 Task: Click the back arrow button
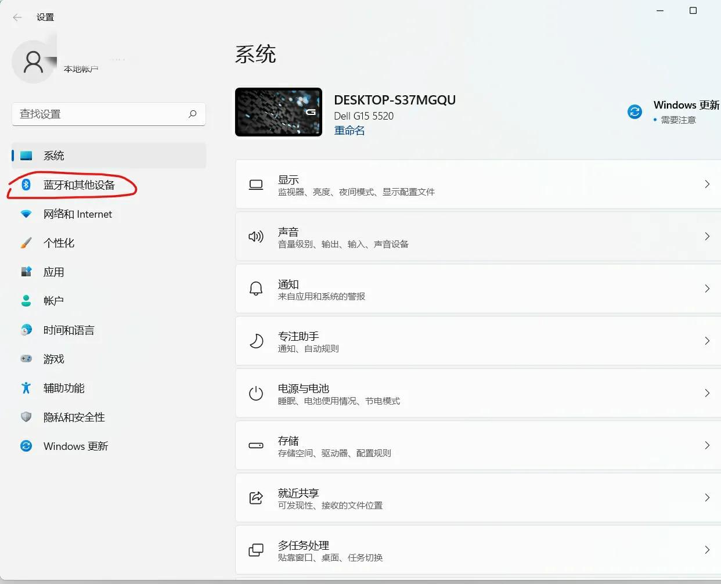coord(17,17)
